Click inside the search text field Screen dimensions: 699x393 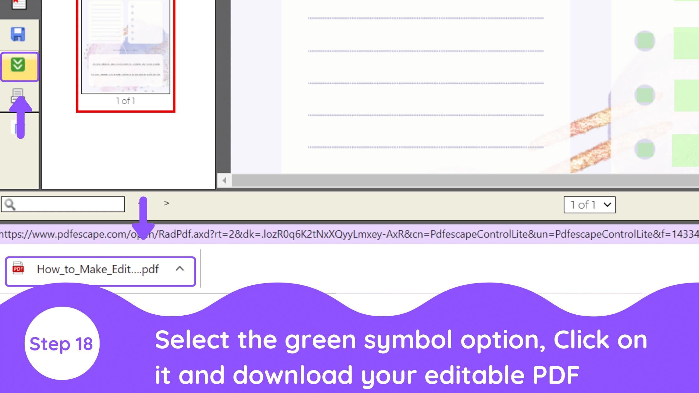63,204
